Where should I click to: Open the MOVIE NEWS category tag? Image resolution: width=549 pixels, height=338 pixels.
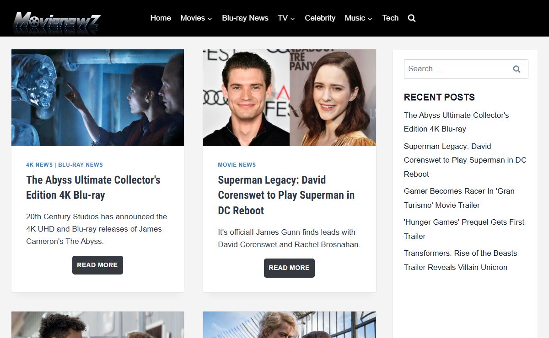pyautogui.click(x=237, y=165)
